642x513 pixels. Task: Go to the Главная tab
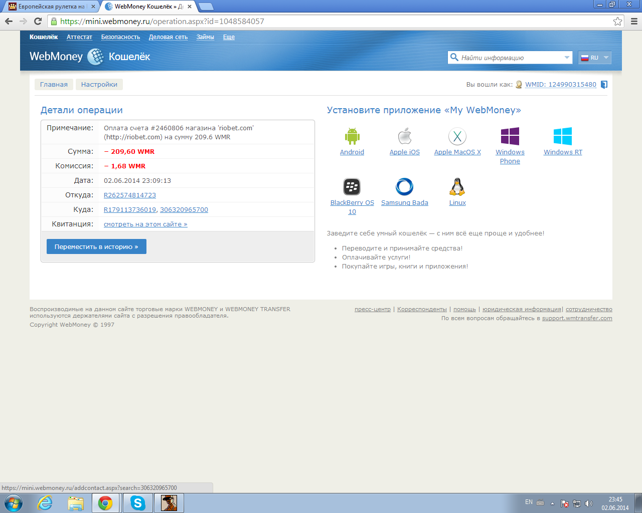point(54,84)
